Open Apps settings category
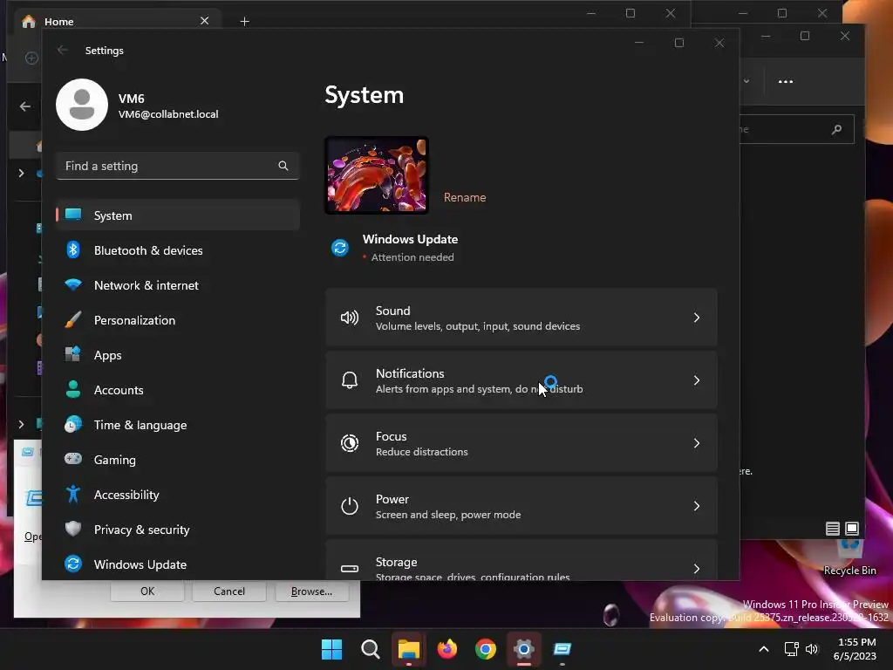The height and width of the screenshot is (670, 893). [178, 355]
